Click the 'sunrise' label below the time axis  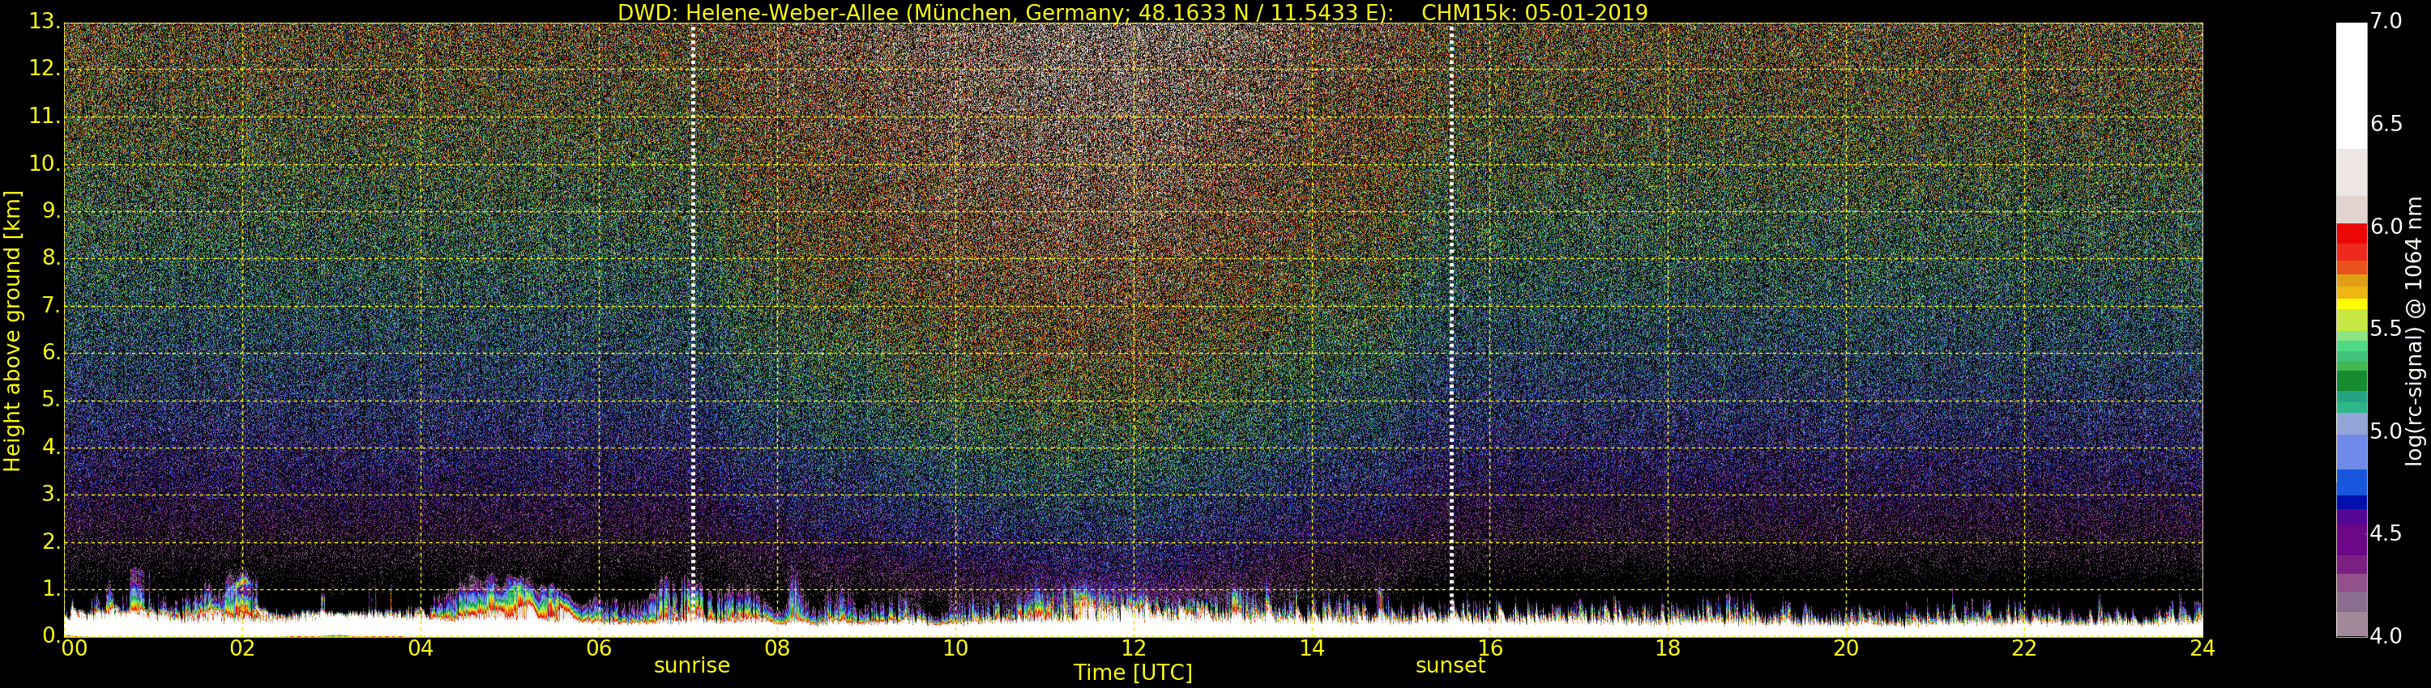pyautogui.click(x=692, y=665)
